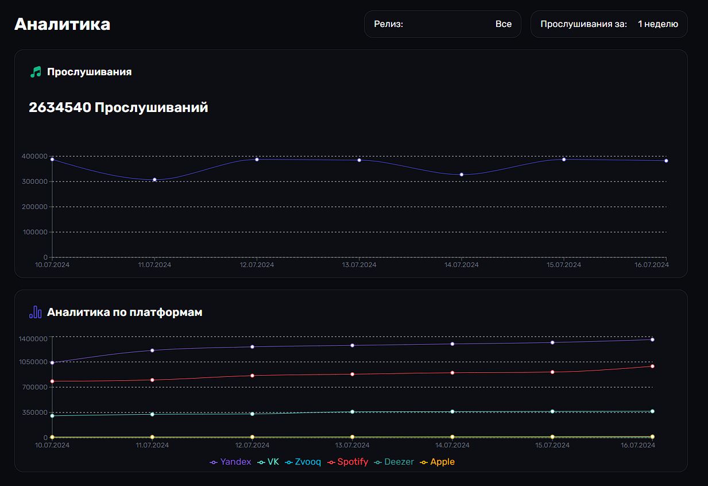Select the '1 неделю' period value
This screenshot has height=486, width=708.
tap(657, 24)
